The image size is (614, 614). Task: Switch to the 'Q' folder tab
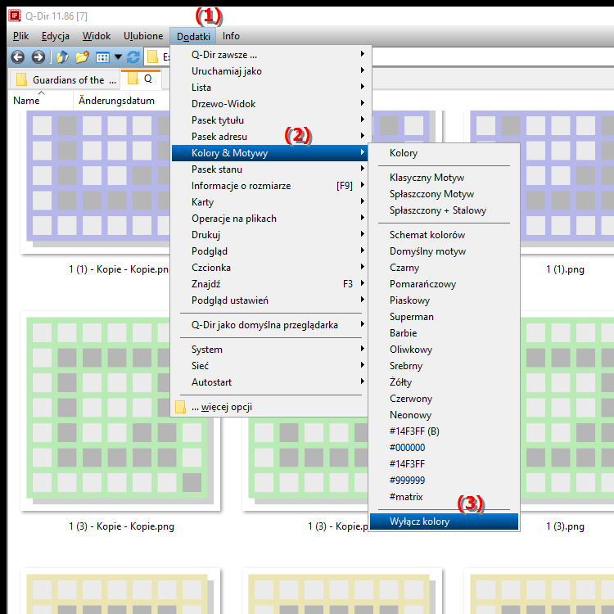click(x=141, y=79)
